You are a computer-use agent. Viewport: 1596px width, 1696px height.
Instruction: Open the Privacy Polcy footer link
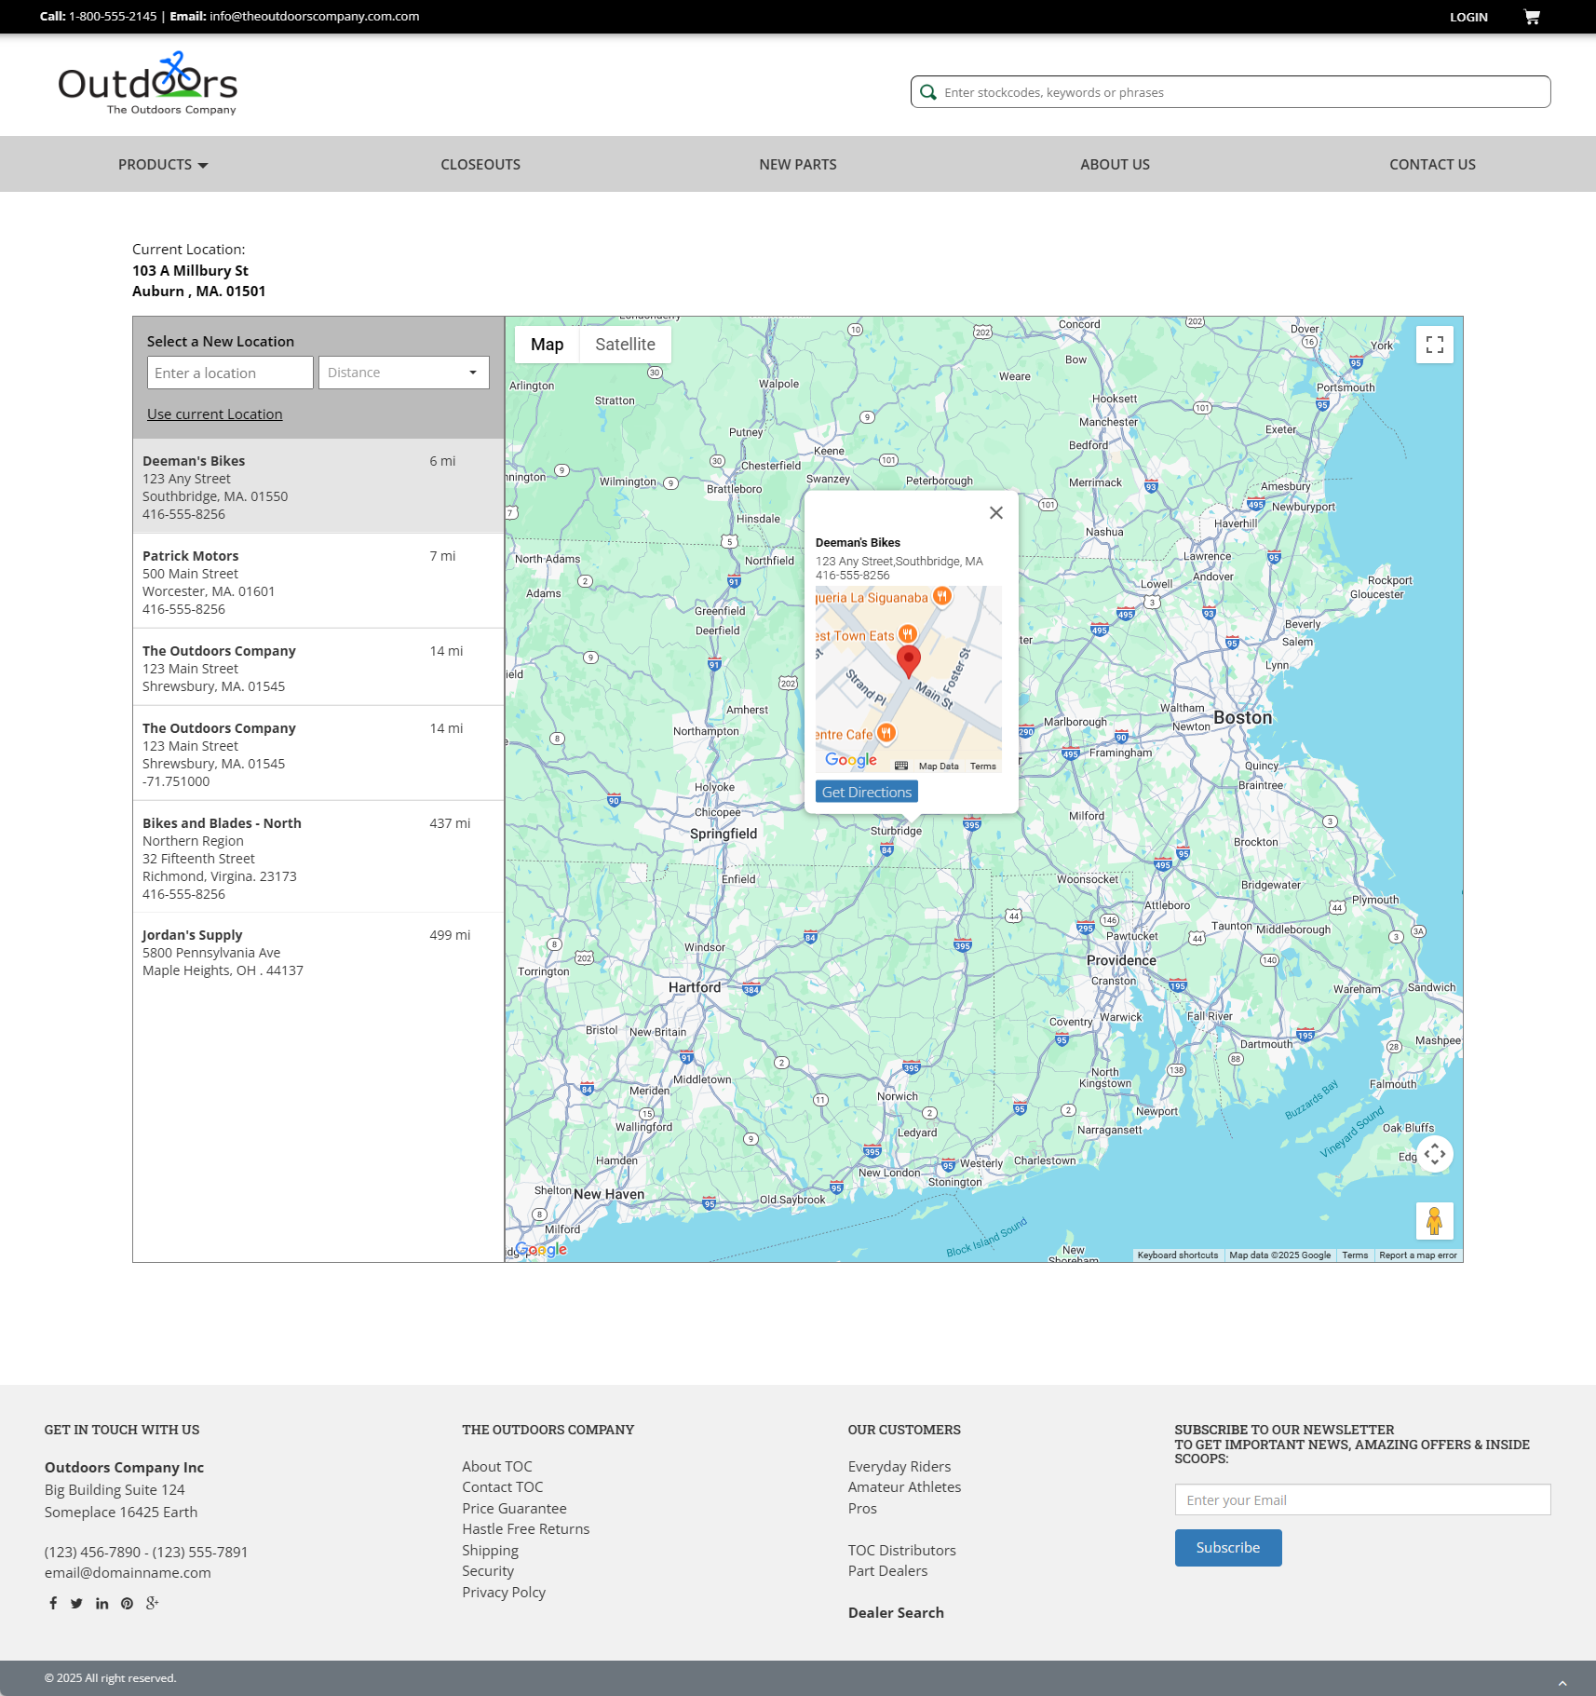click(504, 1593)
